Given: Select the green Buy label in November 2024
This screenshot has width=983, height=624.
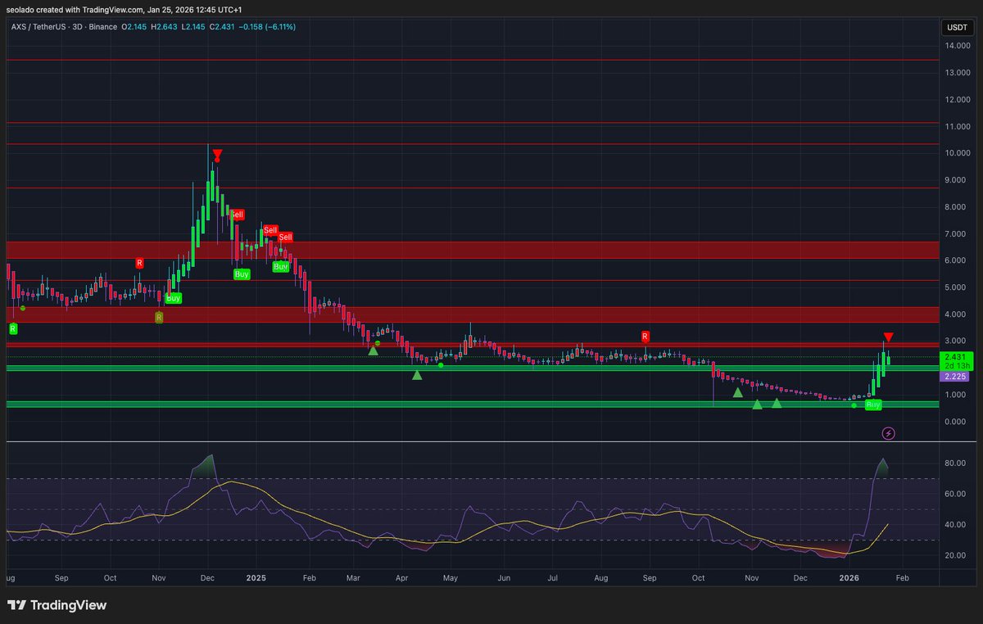Looking at the screenshot, I should click(x=173, y=298).
